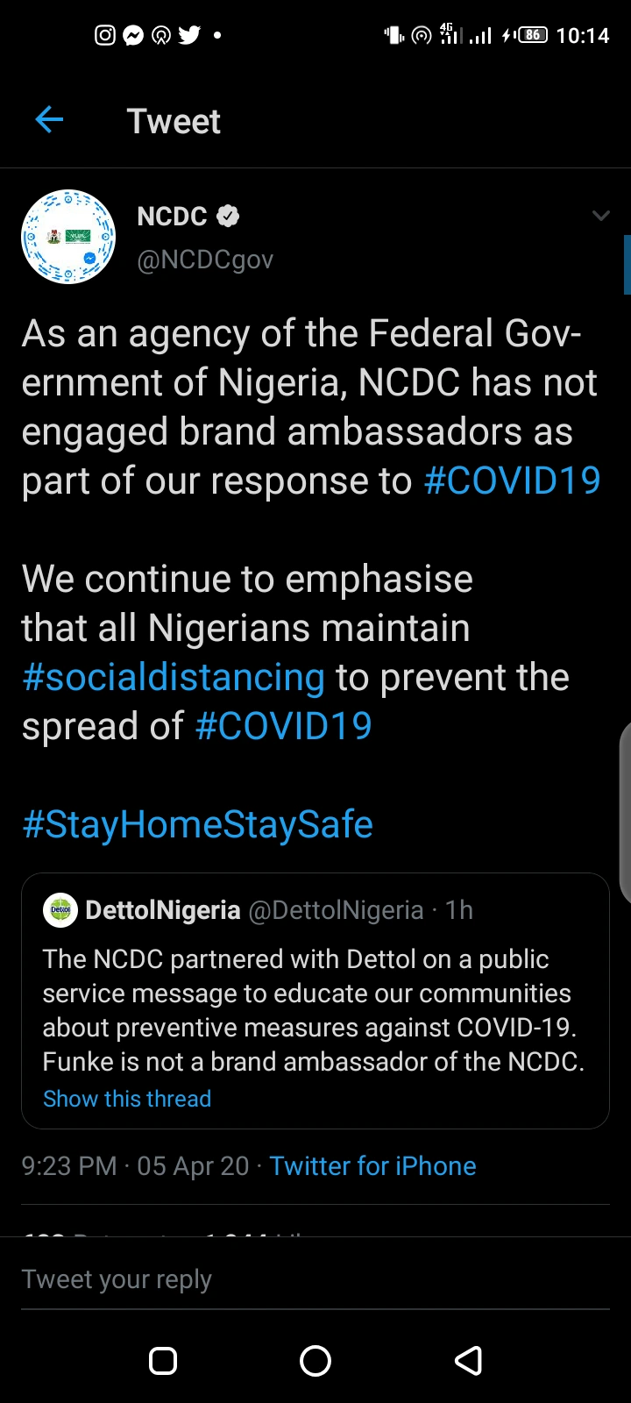
Task: Expand tweet options chevron
Action: pyautogui.click(x=600, y=216)
